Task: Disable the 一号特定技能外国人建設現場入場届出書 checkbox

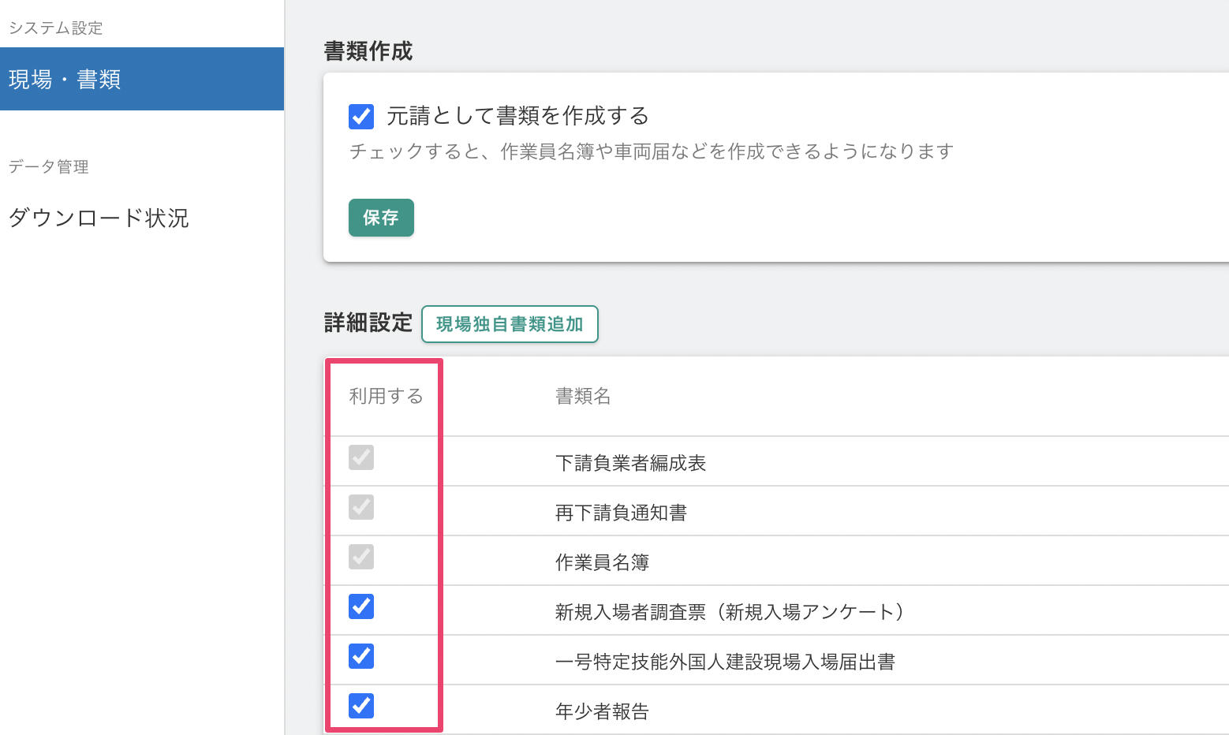Action: (x=361, y=656)
